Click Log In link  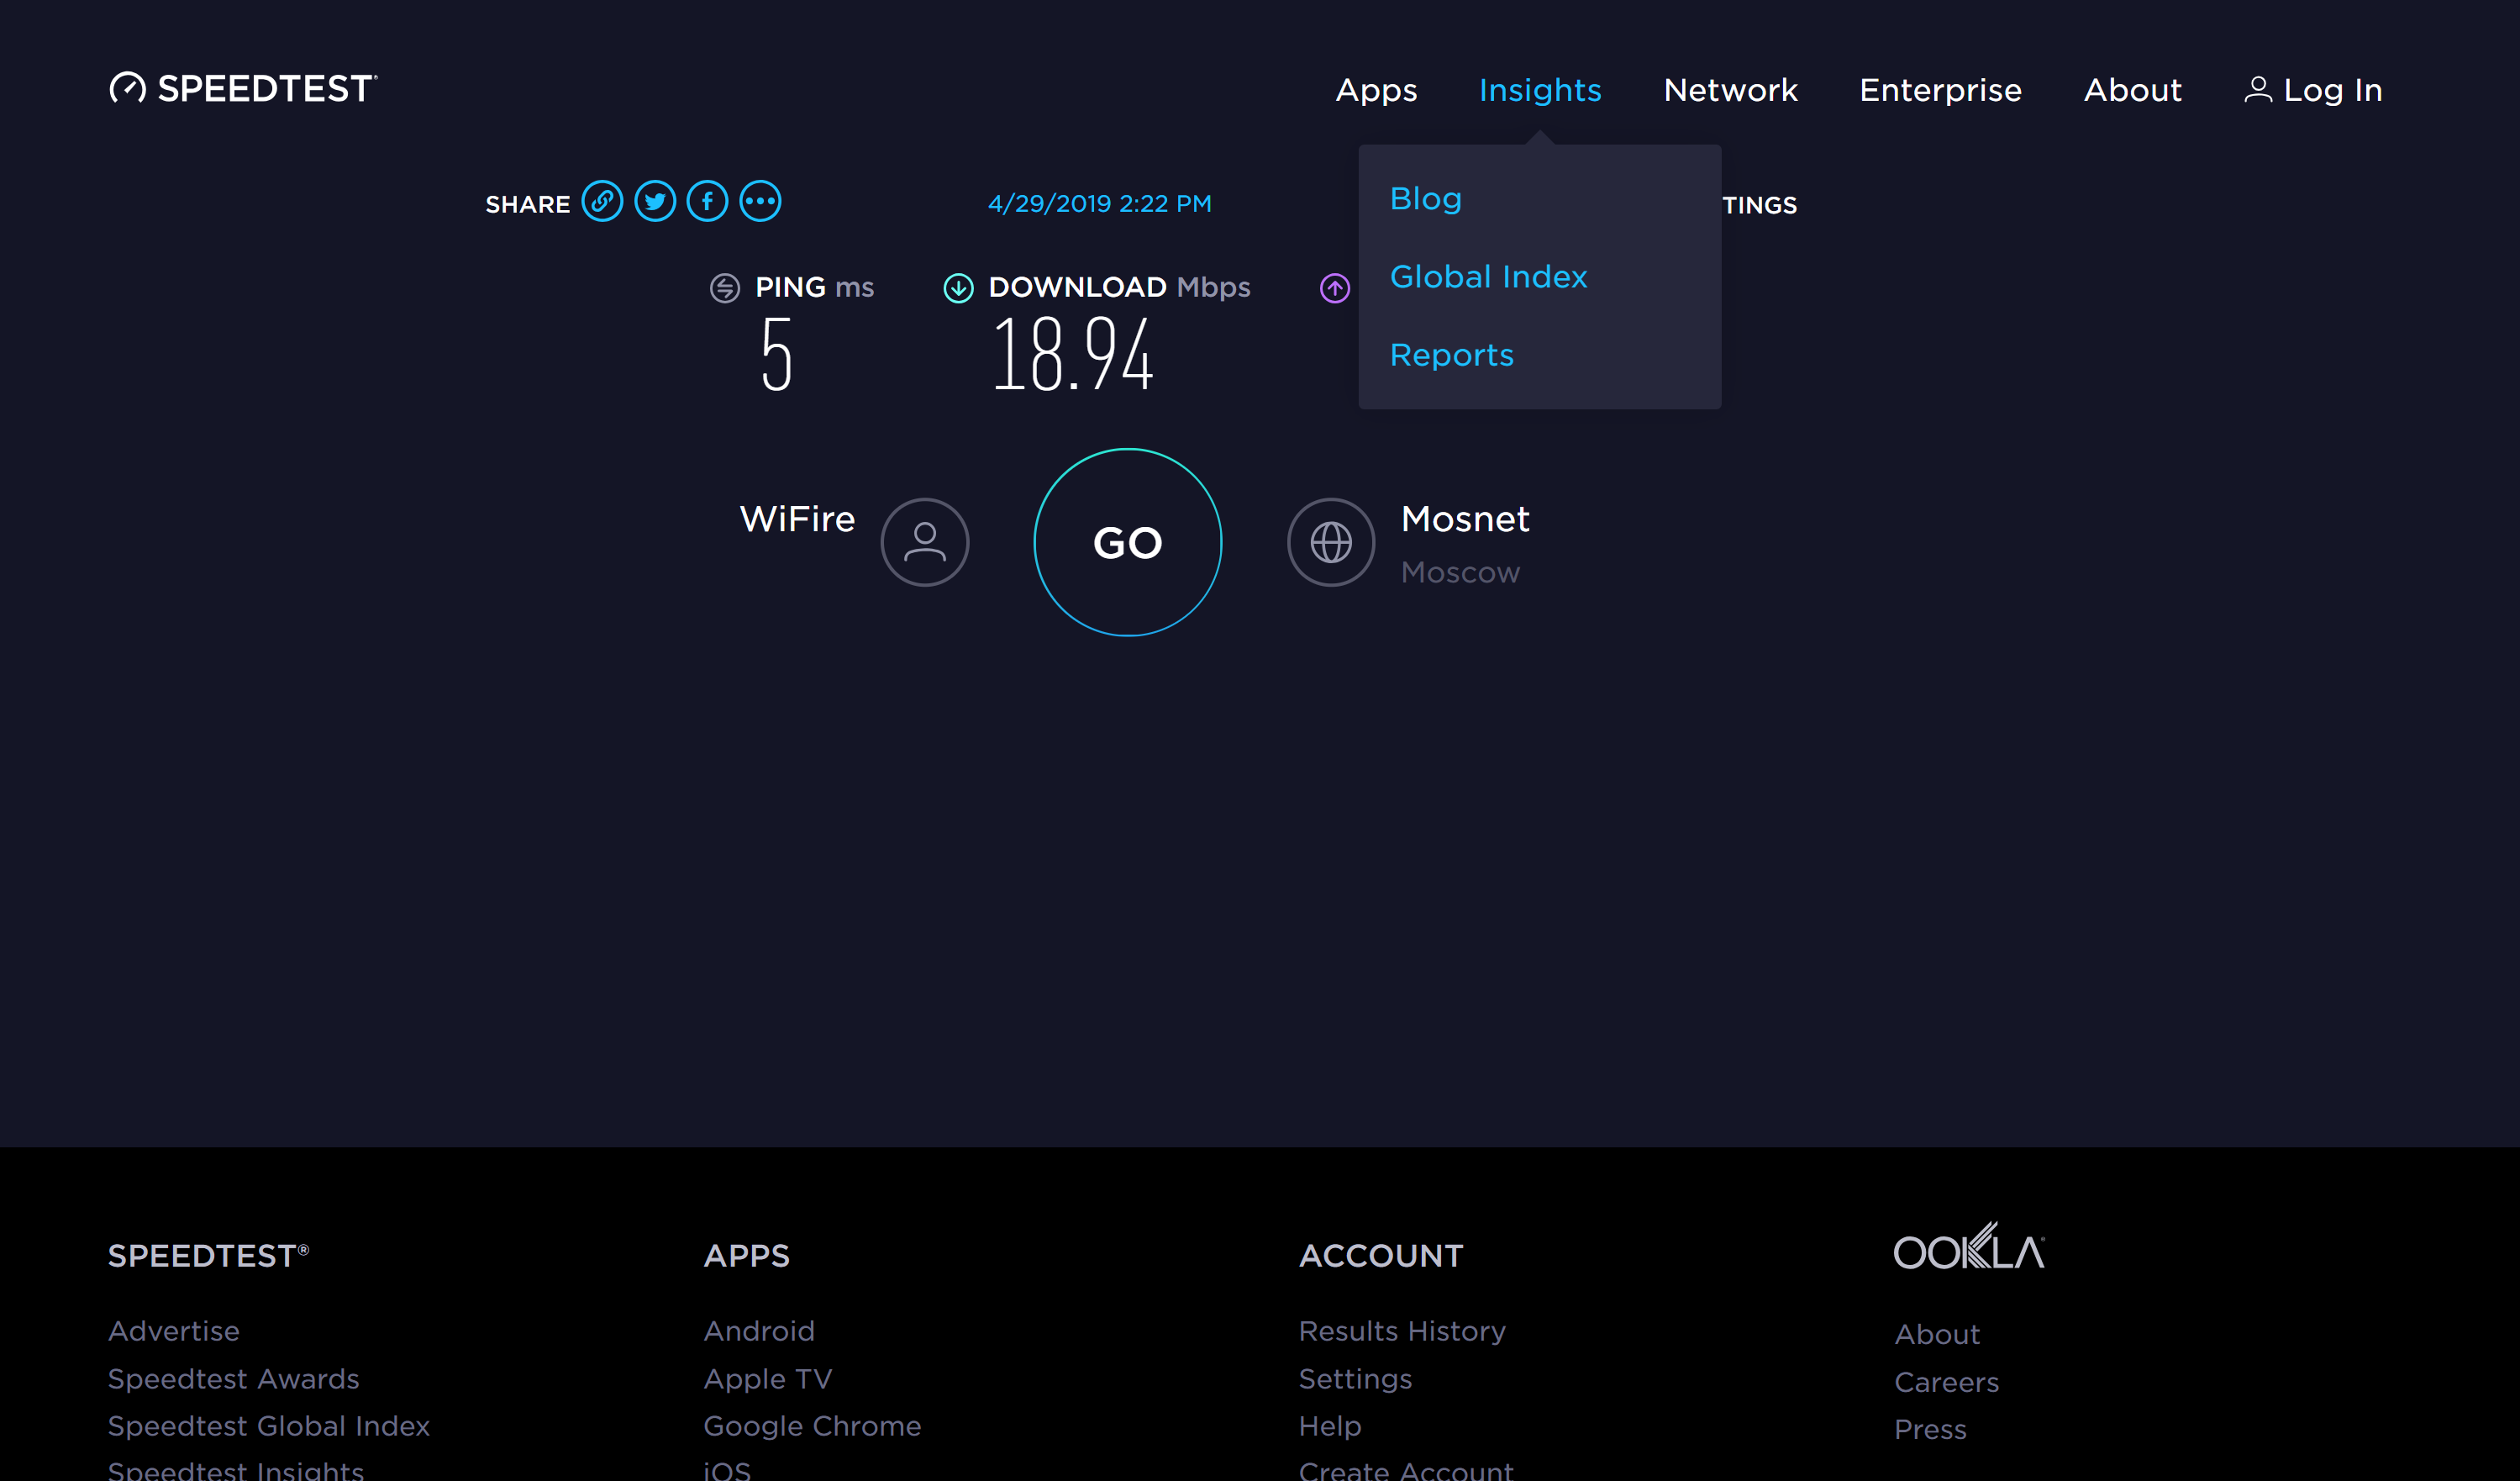[x=2333, y=90]
